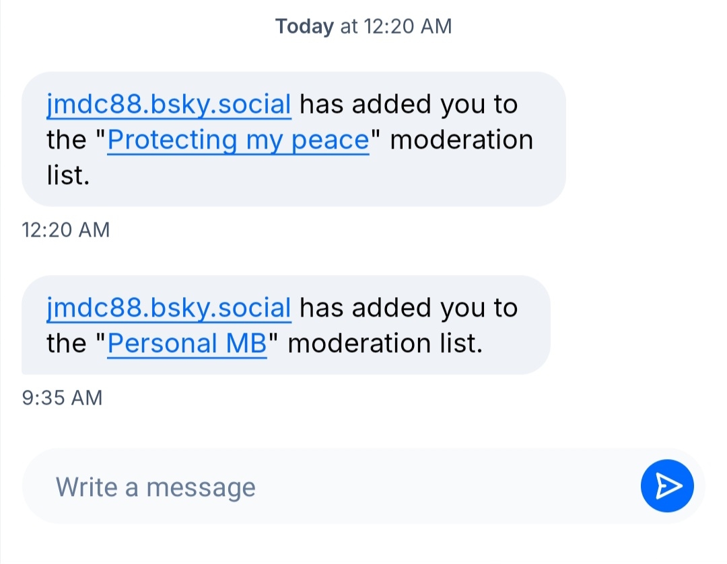Open the "Personal MB" list link

pyautogui.click(x=187, y=344)
